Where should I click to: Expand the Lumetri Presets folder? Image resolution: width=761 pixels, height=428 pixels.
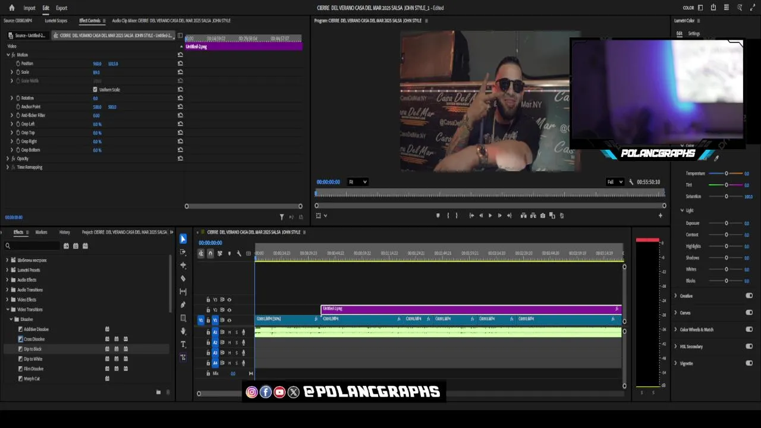tap(7, 270)
